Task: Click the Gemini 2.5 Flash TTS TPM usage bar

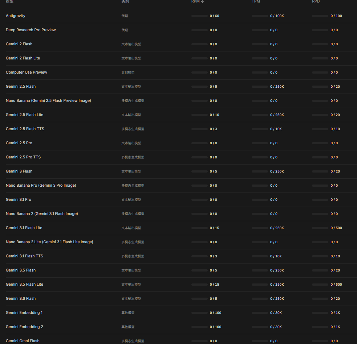Action: tap(260, 129)
